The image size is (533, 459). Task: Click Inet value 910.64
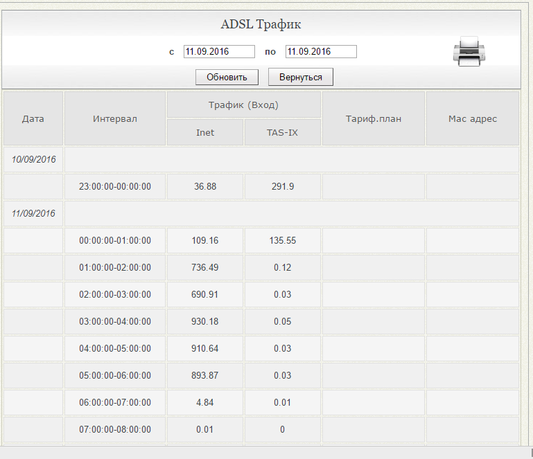point(205,348)
